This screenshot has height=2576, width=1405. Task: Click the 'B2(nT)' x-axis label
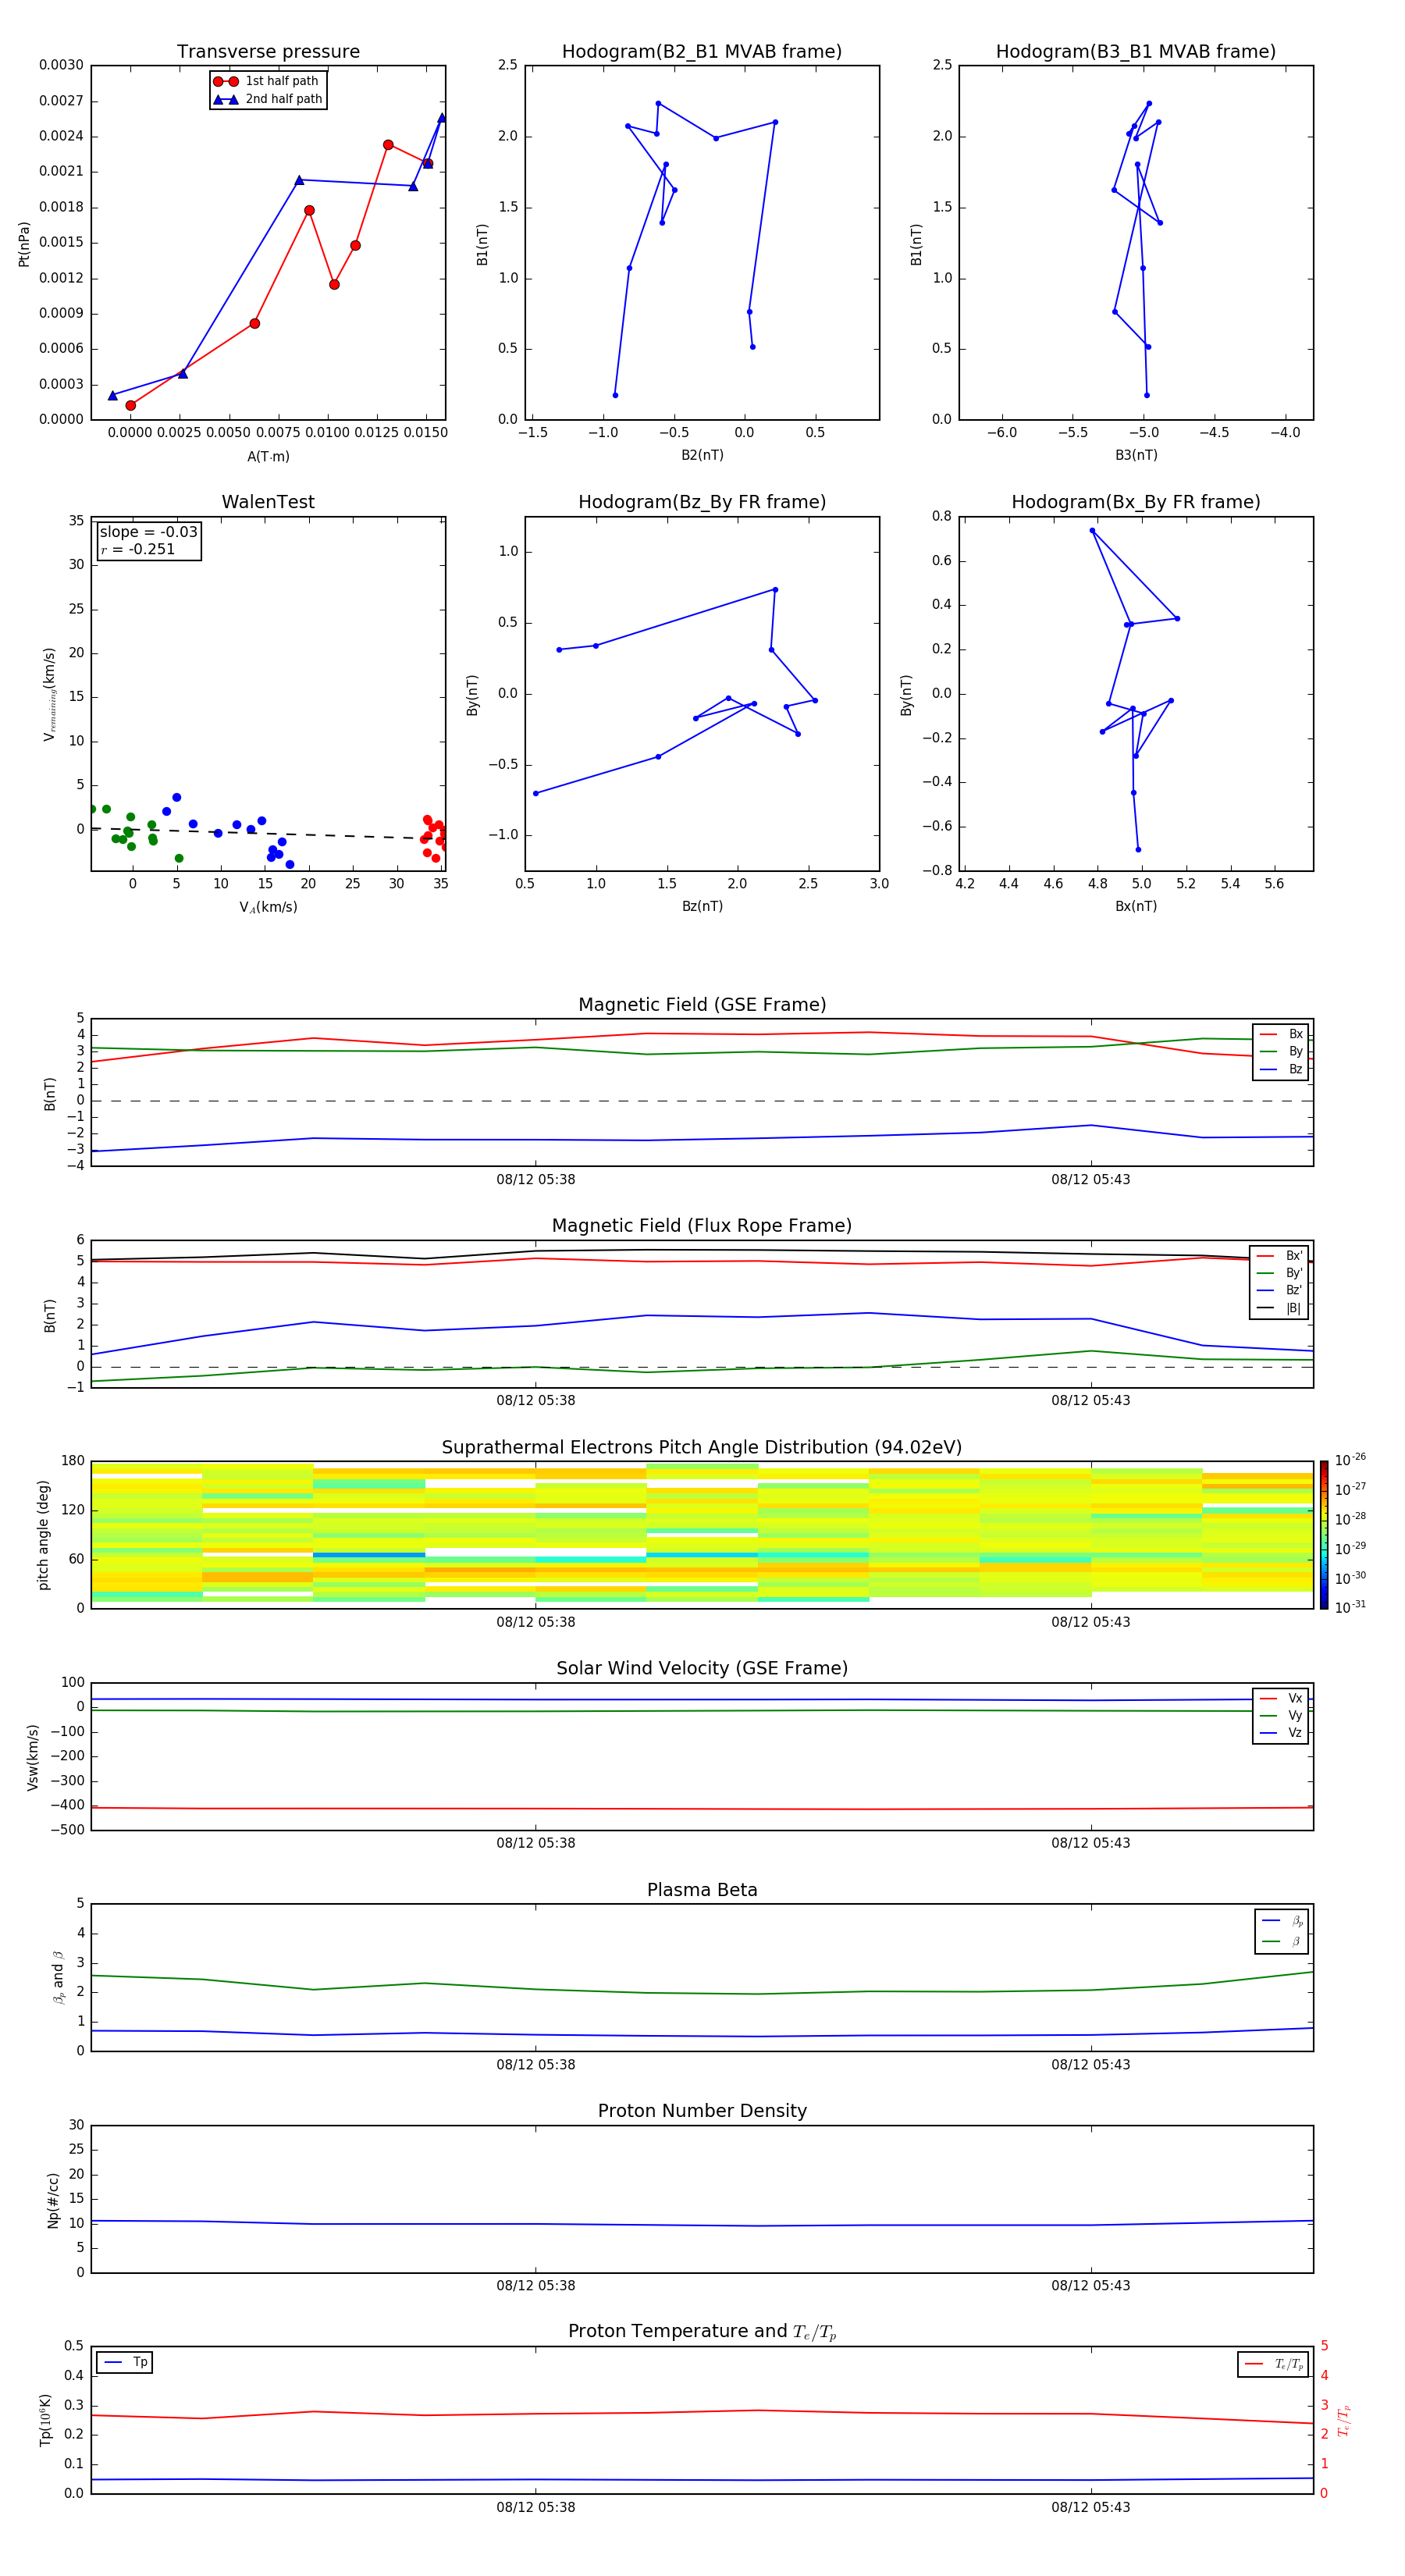click(702, 455)
